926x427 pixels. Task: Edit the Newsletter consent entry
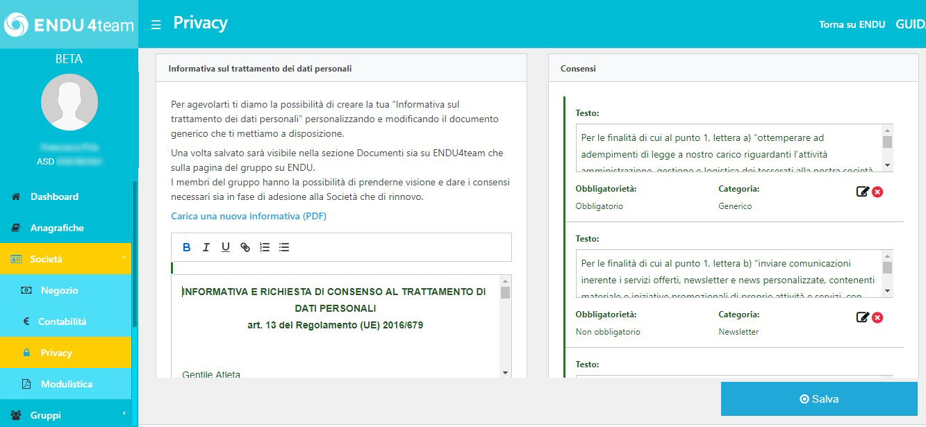tap(862, 317)
